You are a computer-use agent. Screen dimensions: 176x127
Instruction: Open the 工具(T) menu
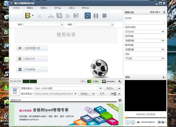pyautogui.click(x=71, y=8)
